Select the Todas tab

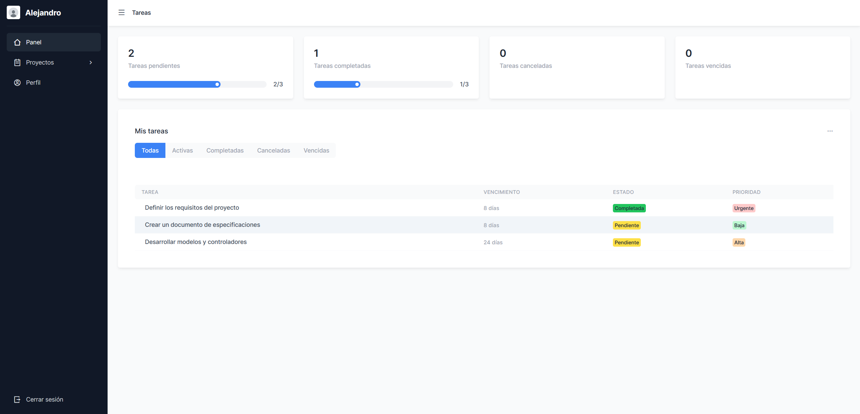(x=150, y=150)
